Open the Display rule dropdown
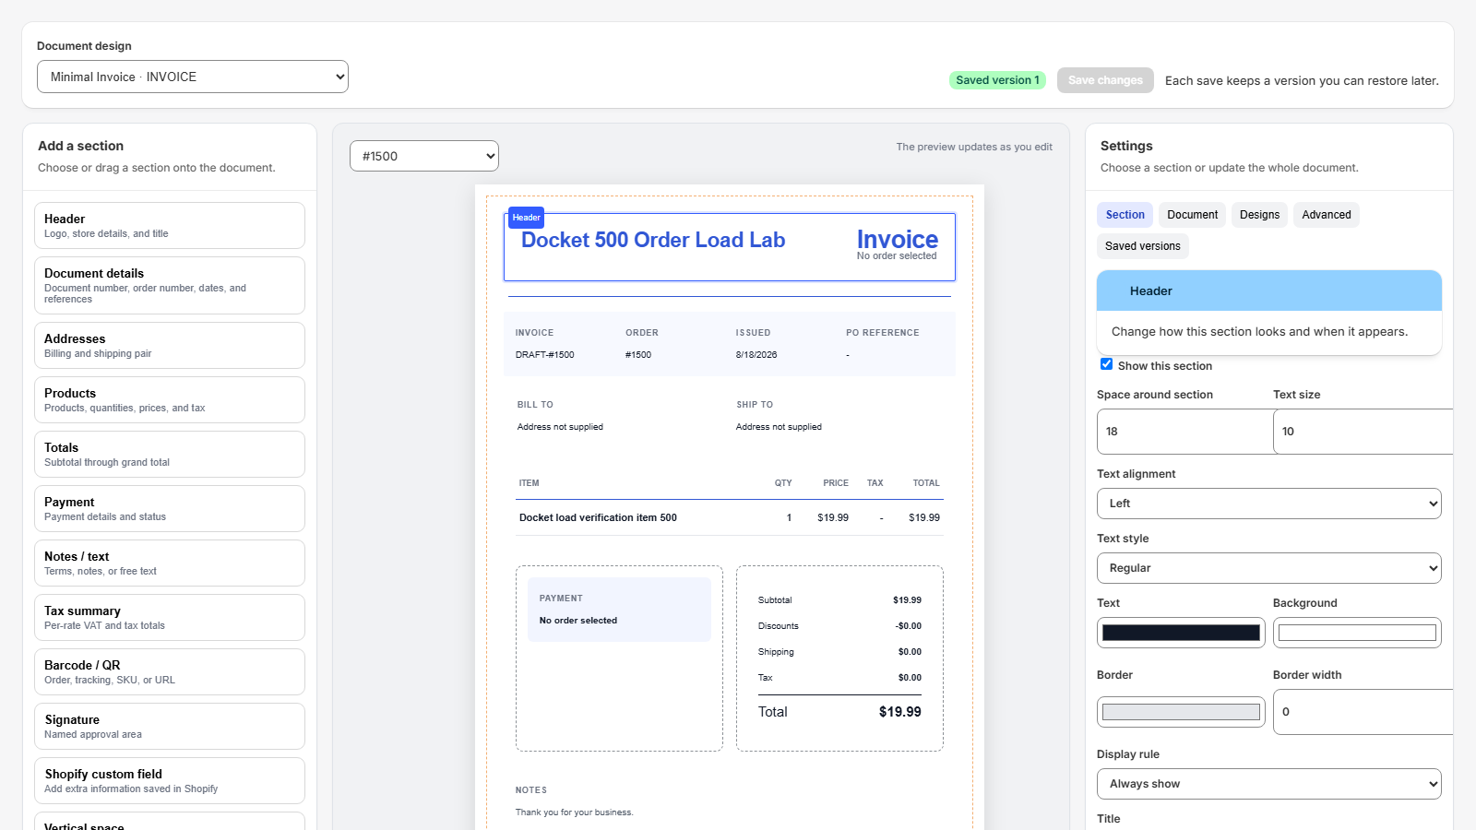Viewport: 1476px width, 830px height. (1269, 784)
